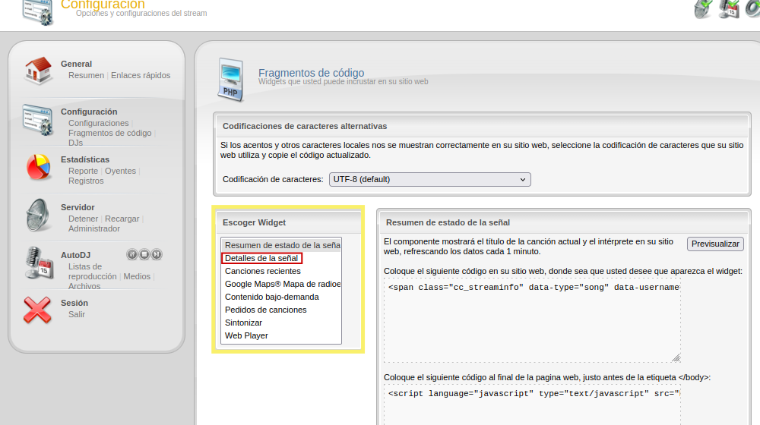Click the red X Sesión icon

(x=37, y=310)
